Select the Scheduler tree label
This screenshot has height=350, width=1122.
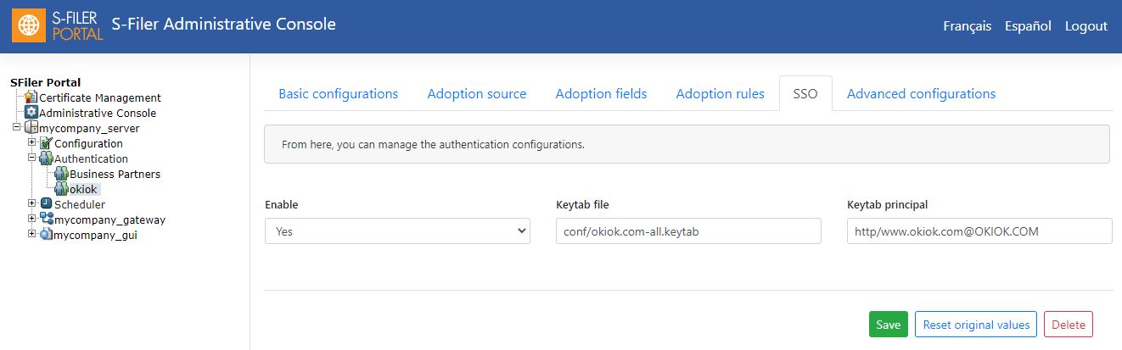80,204
